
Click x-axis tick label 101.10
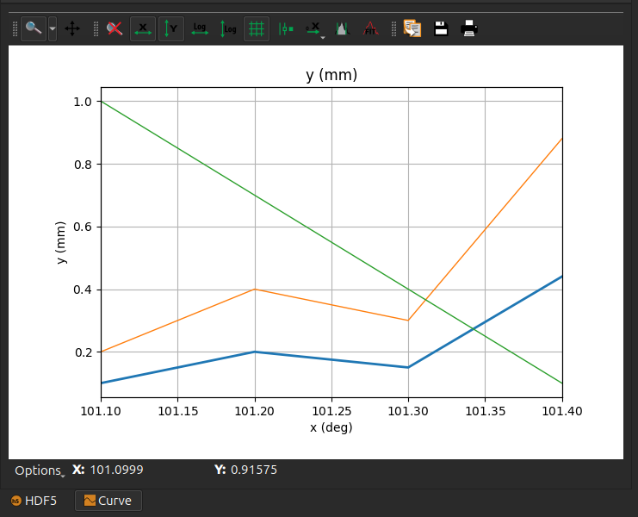[x=101, y=411]
